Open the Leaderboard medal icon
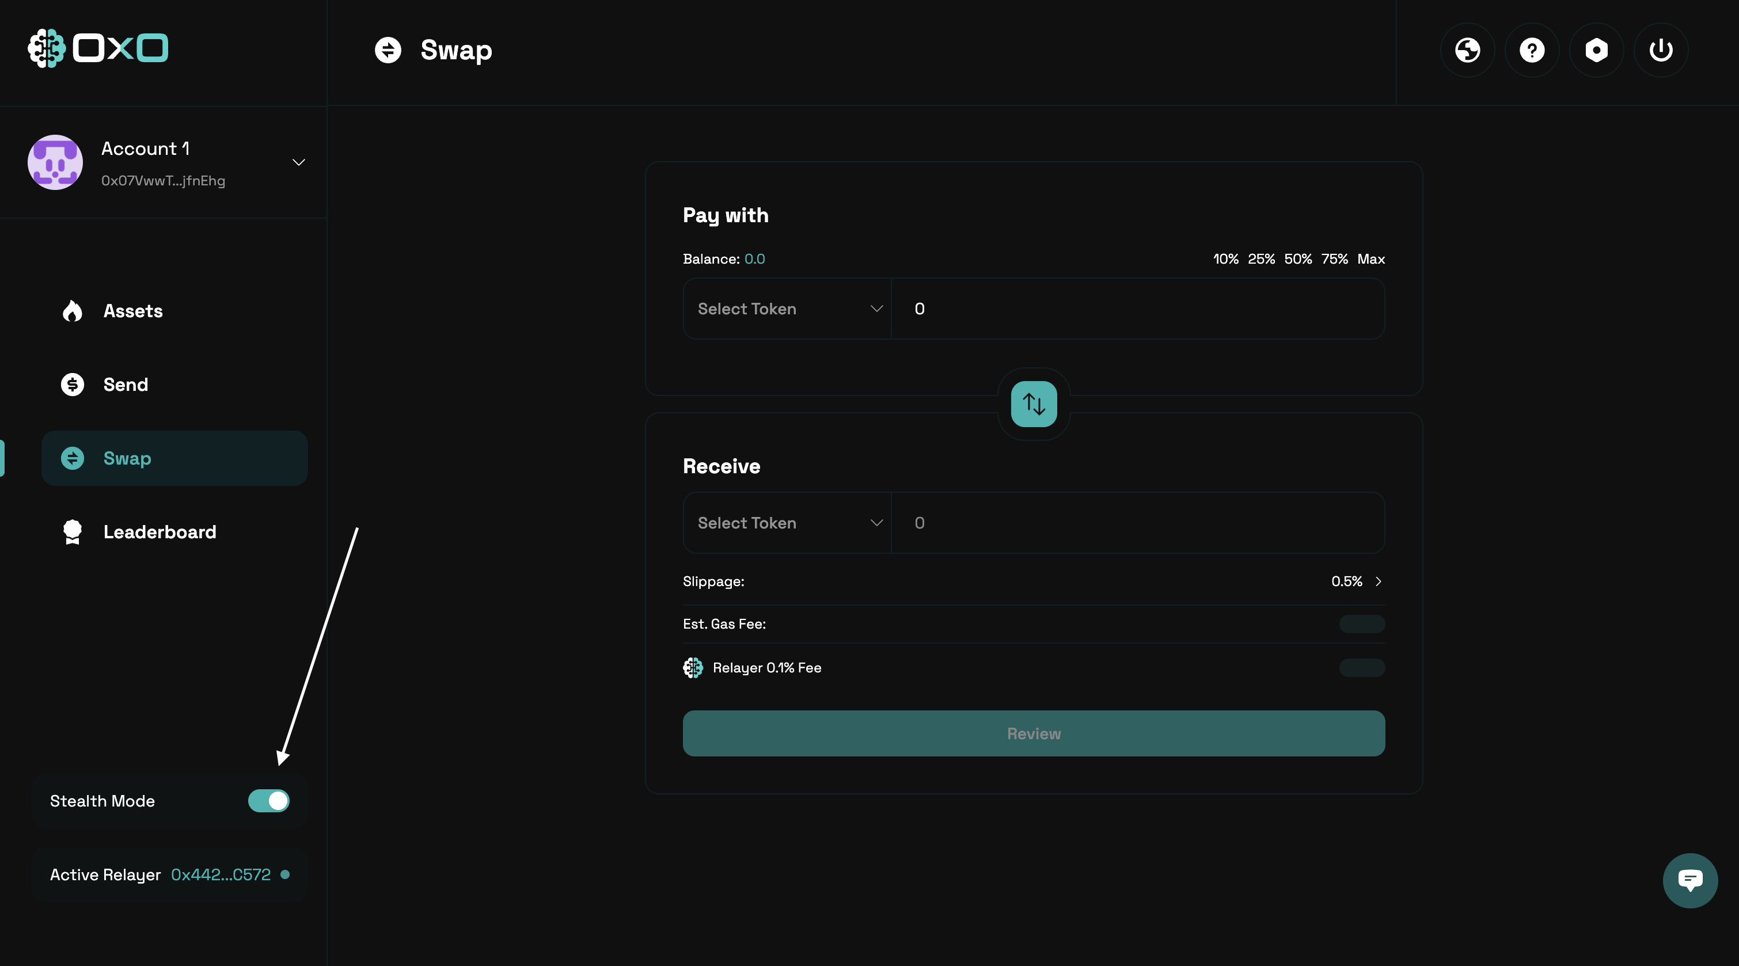This screenshot has height=966, width=1739. (x=71, y=532)
